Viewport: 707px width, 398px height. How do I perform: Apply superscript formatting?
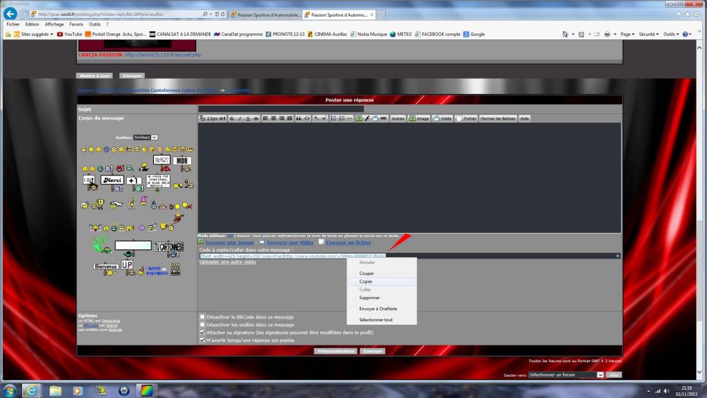(325, 118)
